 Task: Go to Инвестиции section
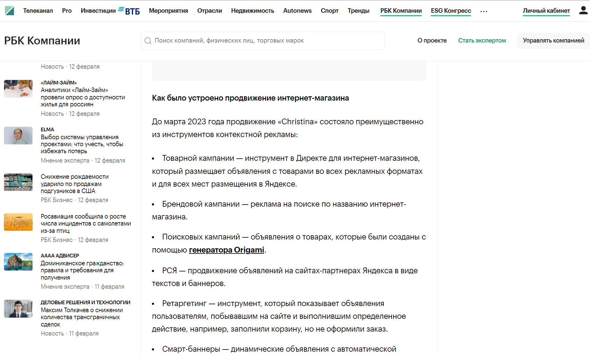click(x=98, y=11)
